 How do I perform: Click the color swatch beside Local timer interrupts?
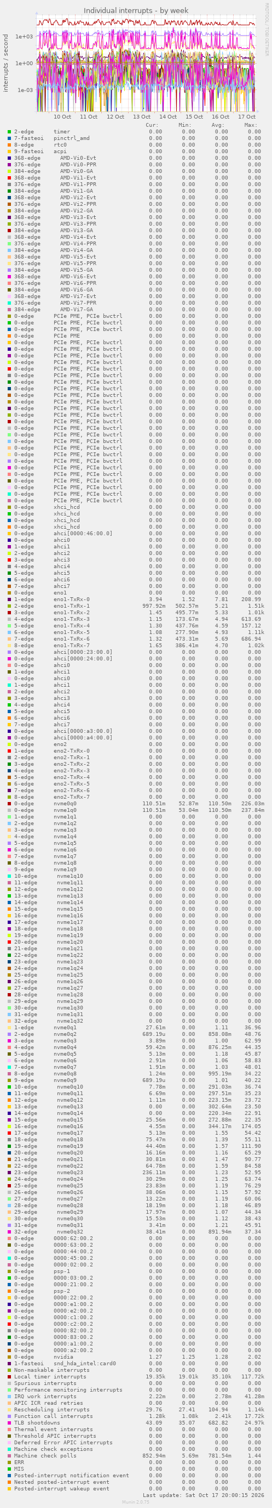click(9, 1376)
